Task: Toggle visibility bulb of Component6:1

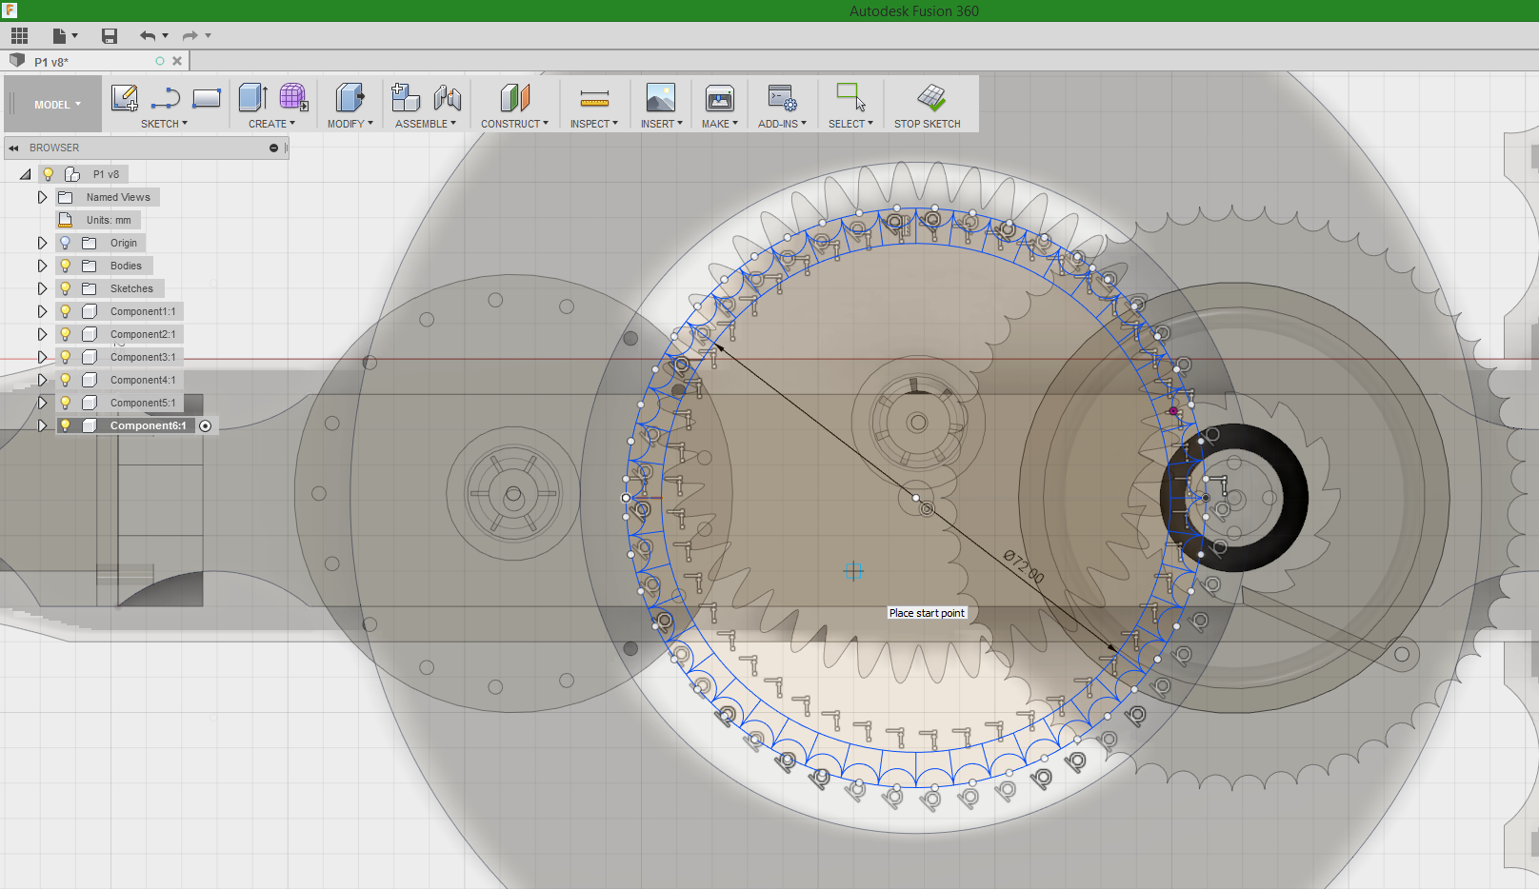Action: tap(65, 425)
